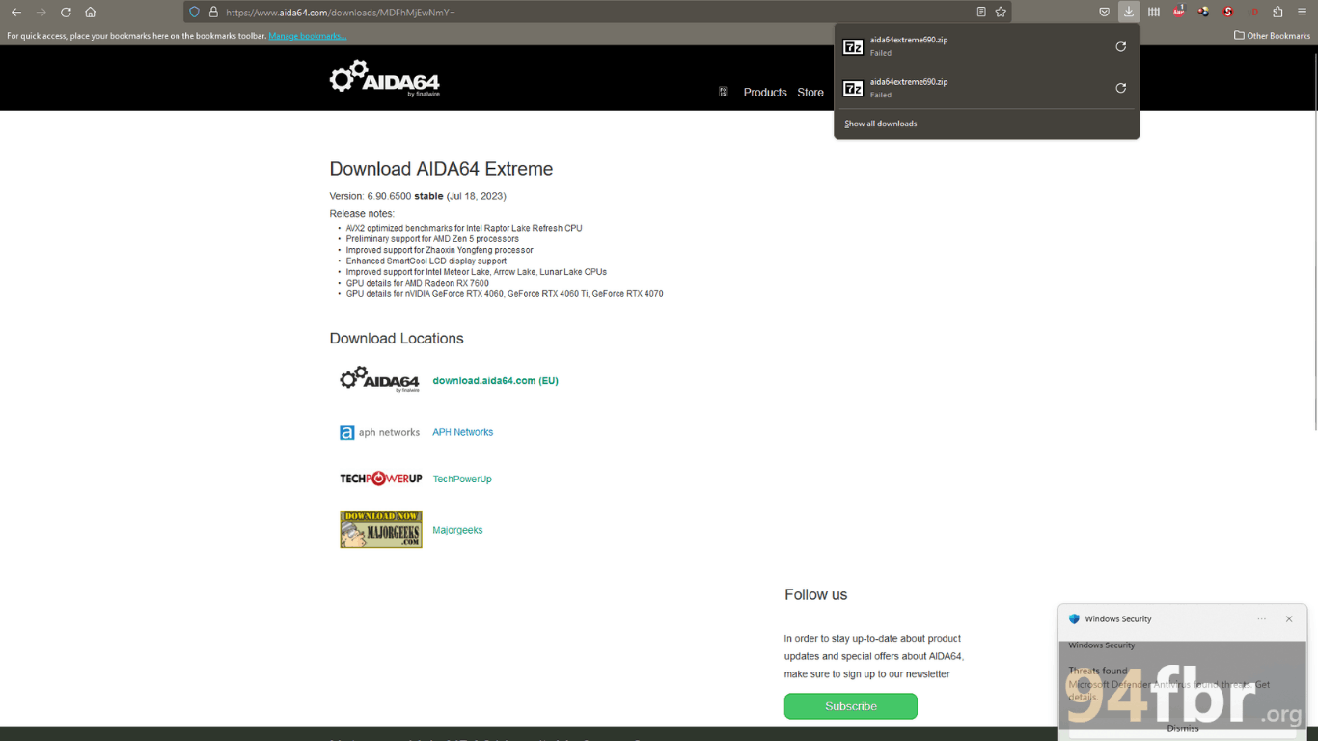Click the red D extension icon

click(x=1253, y=12)
